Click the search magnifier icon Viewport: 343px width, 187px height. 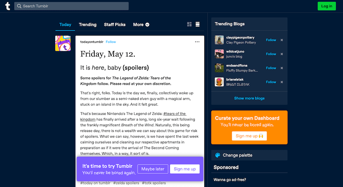19,6
